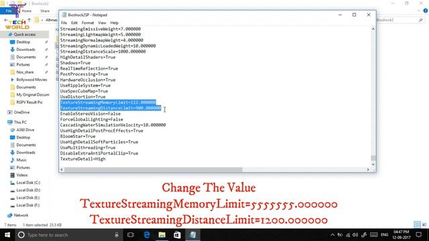Open Videos folder under This PC
This screenshot has height=241, width=429.
coord(22,175)
